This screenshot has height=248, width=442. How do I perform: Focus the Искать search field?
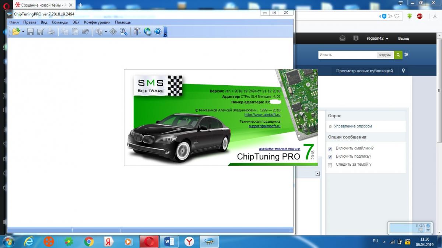347,55
